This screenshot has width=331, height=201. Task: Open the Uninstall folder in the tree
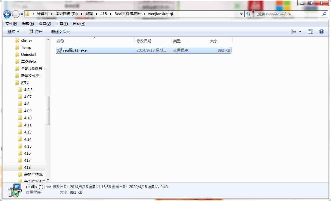coord(28,54)
